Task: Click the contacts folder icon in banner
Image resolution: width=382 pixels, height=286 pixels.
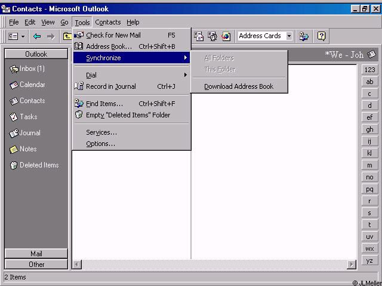Action: [x=372, y=54]
